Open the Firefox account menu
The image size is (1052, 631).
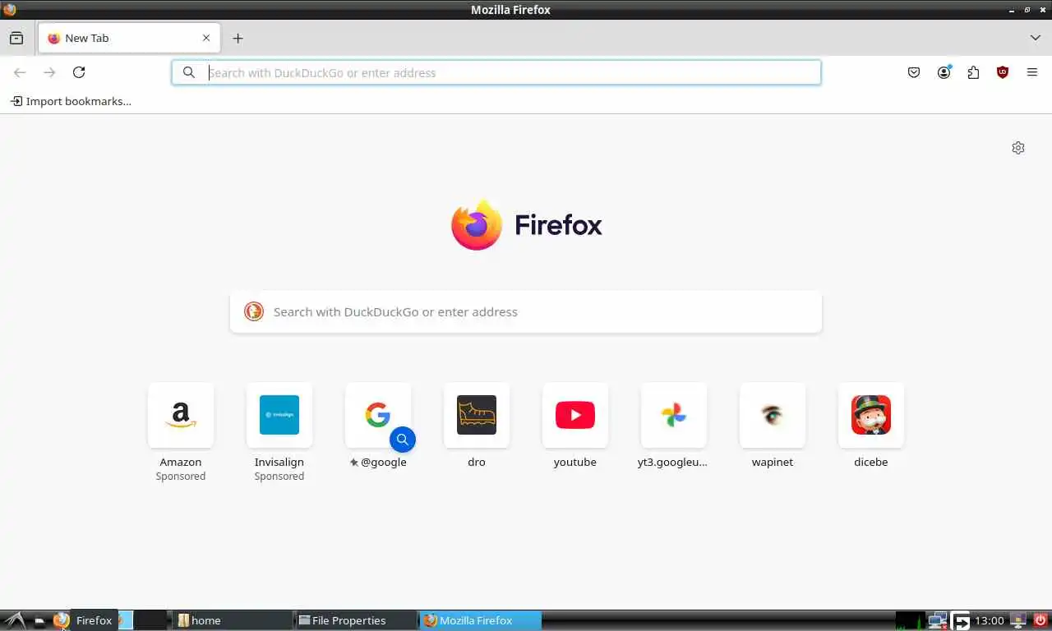point(944,72)
